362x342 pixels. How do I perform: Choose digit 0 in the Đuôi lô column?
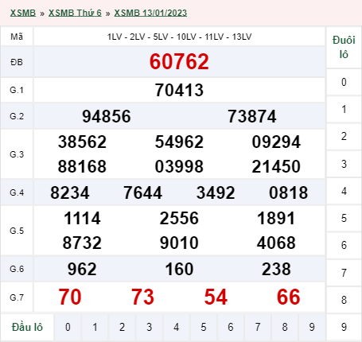(344, 82)
